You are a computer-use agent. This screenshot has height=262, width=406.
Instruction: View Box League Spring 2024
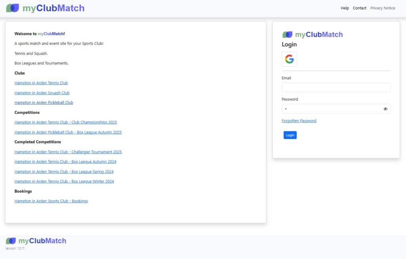[x=64, y=172]
